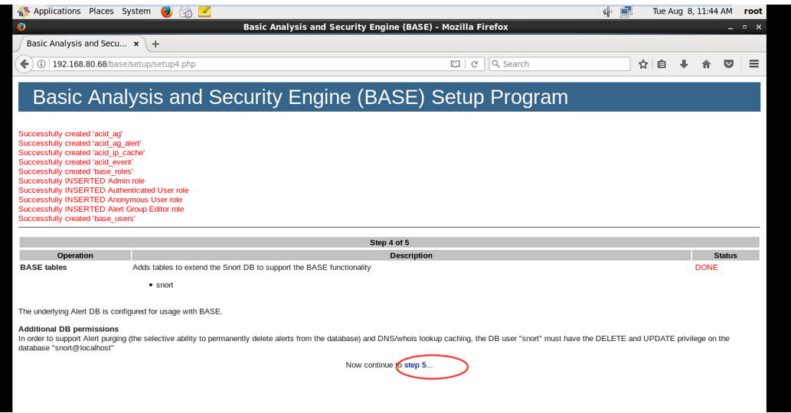Click the Applications menu icon
The image size is (791, 413).
(23, 11)
